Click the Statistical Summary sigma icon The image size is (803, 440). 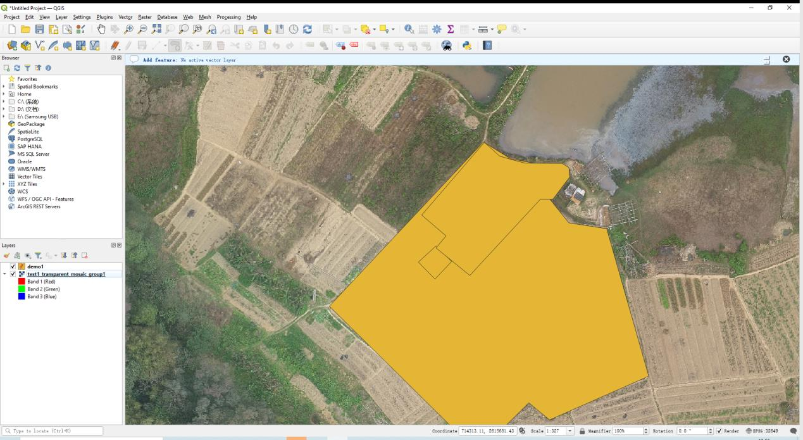click(x=451, y=29)
